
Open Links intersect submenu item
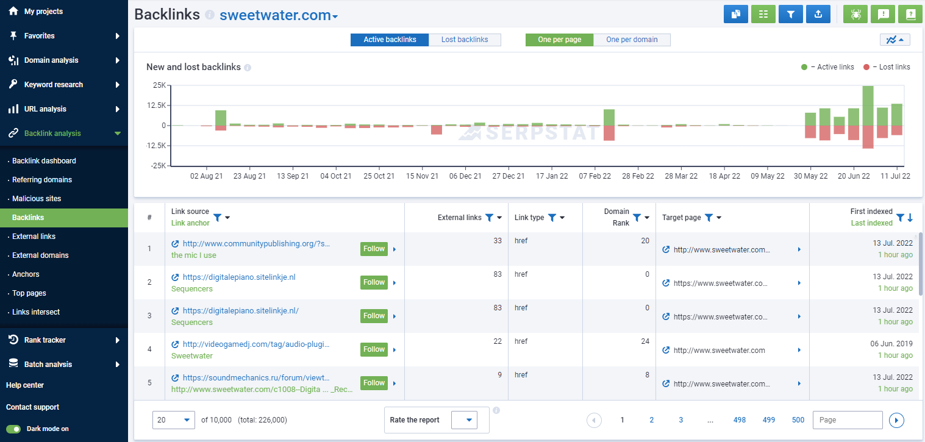click(x=36, y=312)
